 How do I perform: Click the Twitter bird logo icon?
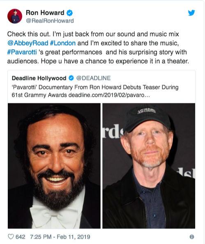pyautogui.click(x=191, y=13)
